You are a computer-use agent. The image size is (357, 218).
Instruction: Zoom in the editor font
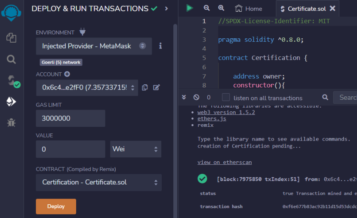tap(221, 8)
